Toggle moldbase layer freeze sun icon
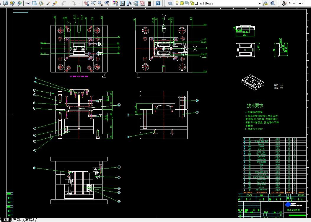 (182, 3)
